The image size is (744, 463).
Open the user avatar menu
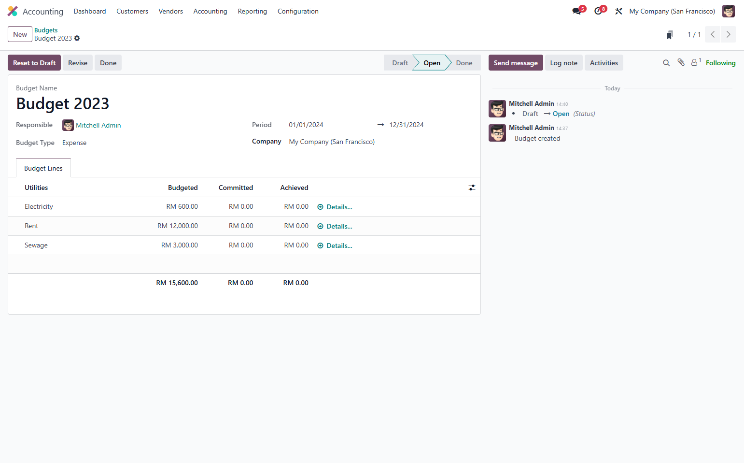[x=728, y=11]
